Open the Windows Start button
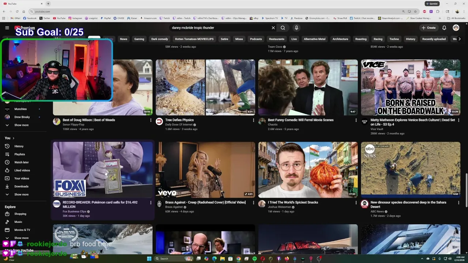This screenshot has width=468, height=263. (x=149, y=259)
